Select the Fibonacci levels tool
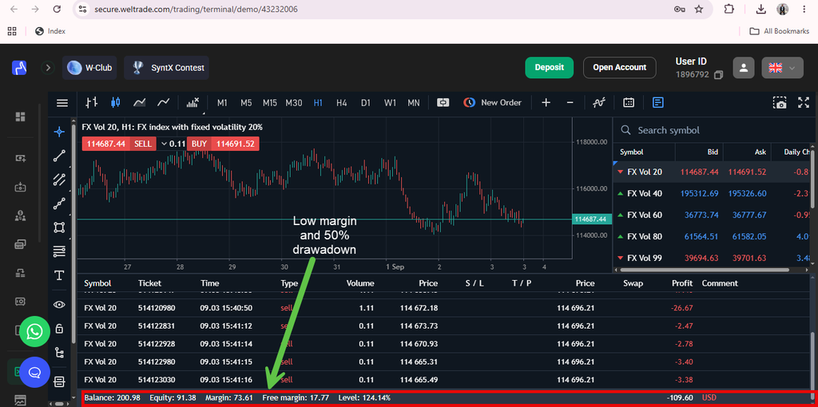Screen dimensions: 818x407 coord(59,251)
